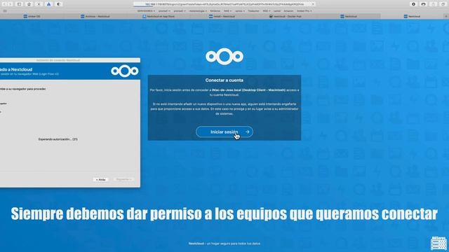Click the Safari back arrow
The width and height of the screenshot is (449, 252).
coord(5,4)
